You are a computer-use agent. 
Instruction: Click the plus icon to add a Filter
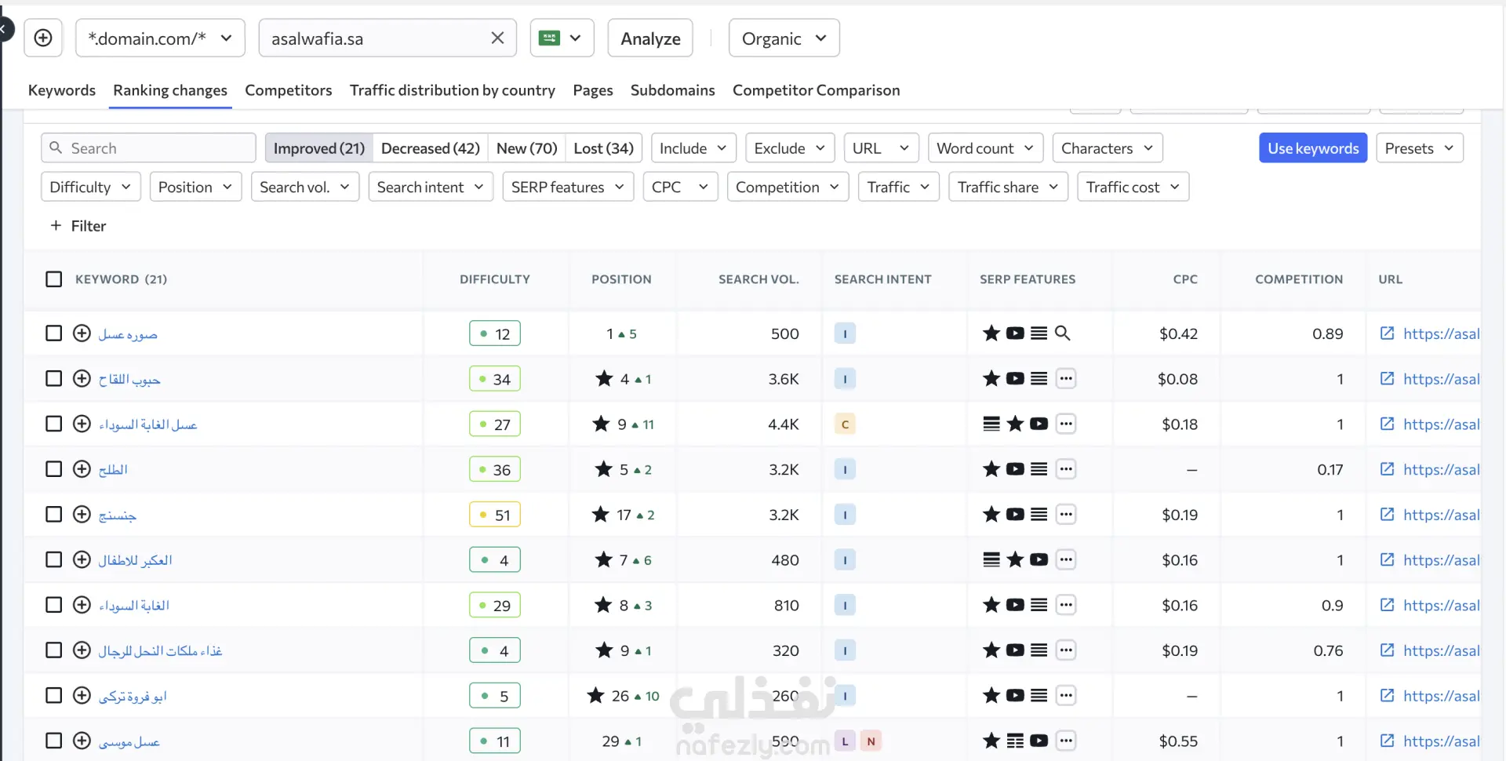coord(56,226)
